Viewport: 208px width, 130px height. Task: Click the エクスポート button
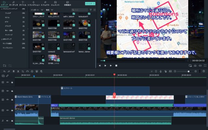pos(90,3)
